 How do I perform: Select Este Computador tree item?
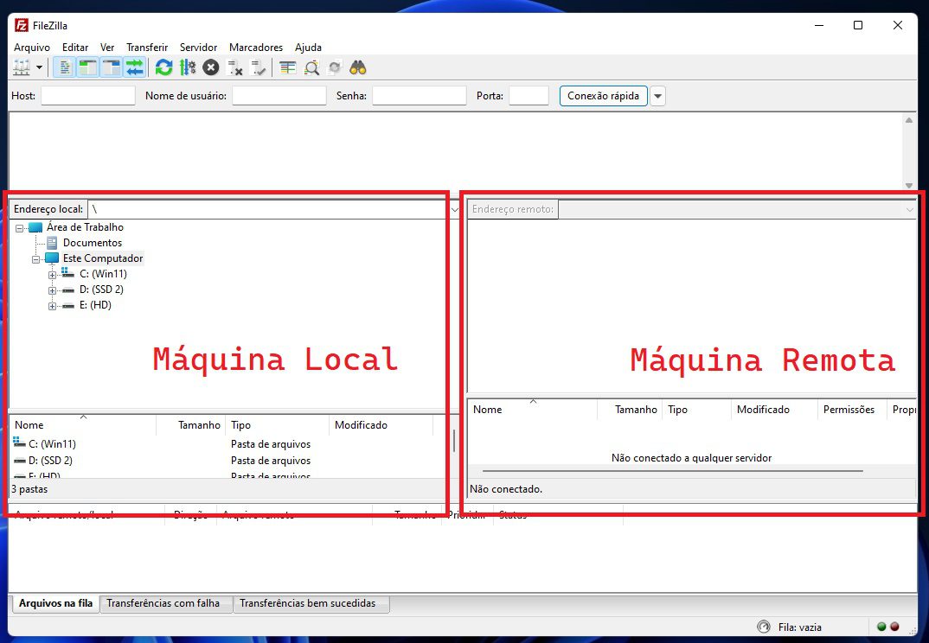pos(103,258)
